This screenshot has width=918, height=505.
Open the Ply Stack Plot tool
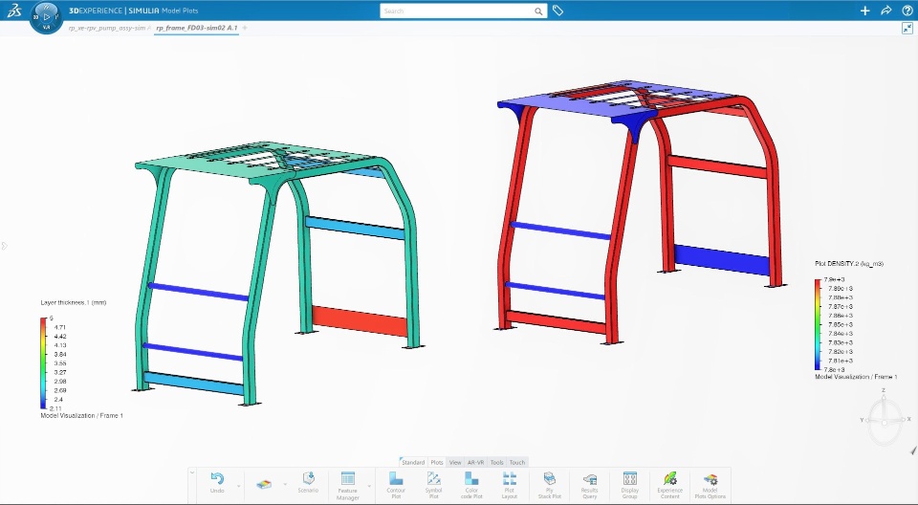pos(549,486)
